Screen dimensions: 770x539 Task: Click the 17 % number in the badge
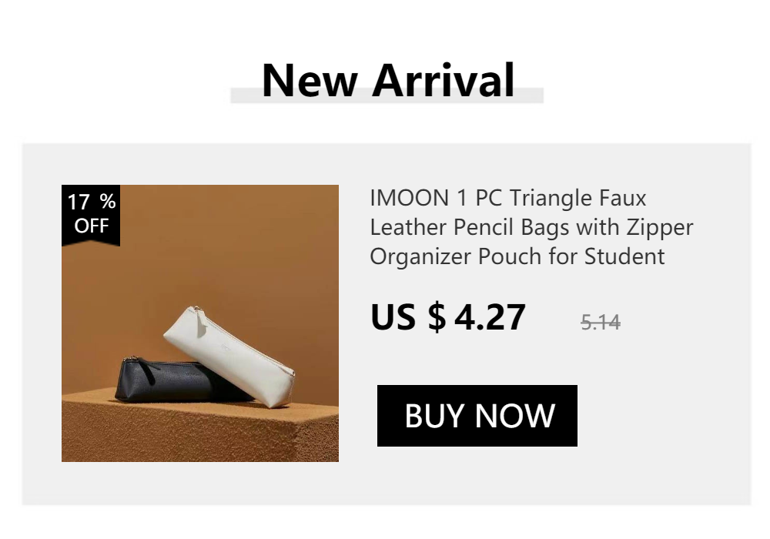click(92, 202)
